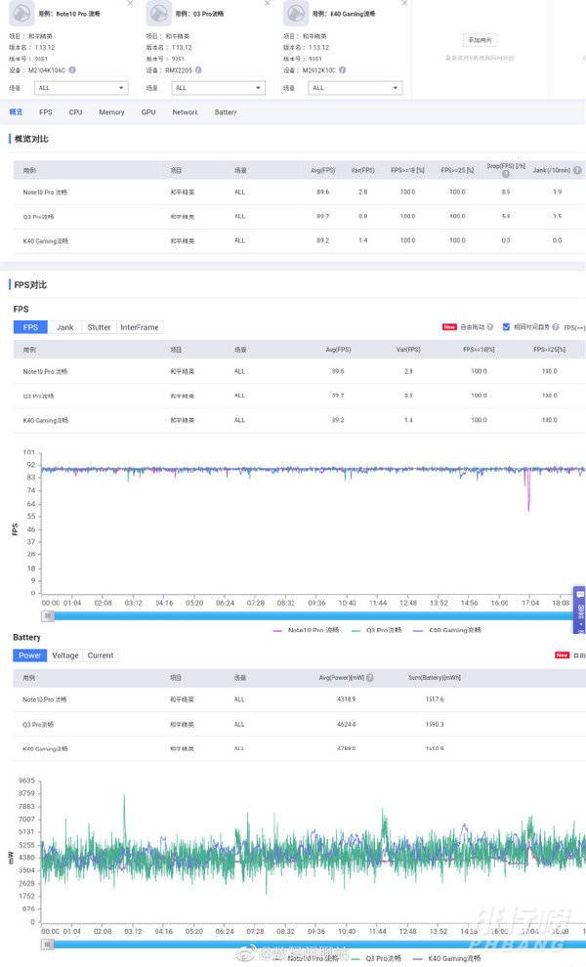This screenshot has height=967, width=586.
Task: Toggle the 相同时间趋势 checkbox in FPS section
Action: tap(506, 327)
